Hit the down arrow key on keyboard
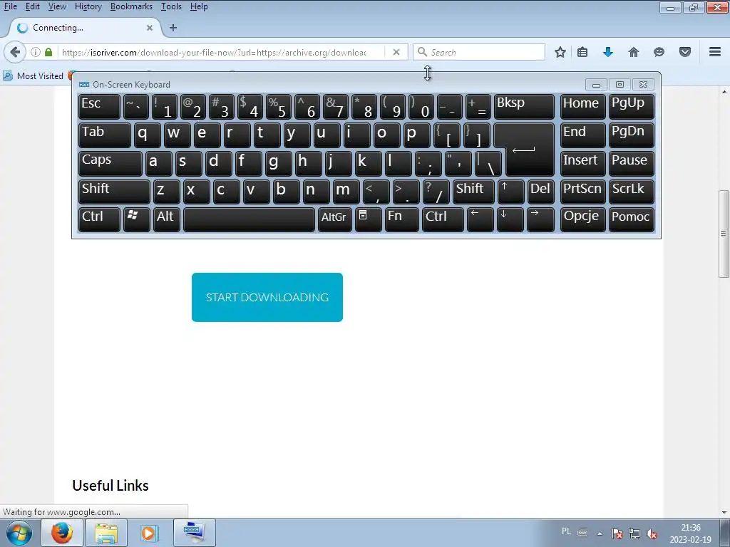730x547 pixels. click(x=510, y=219)
